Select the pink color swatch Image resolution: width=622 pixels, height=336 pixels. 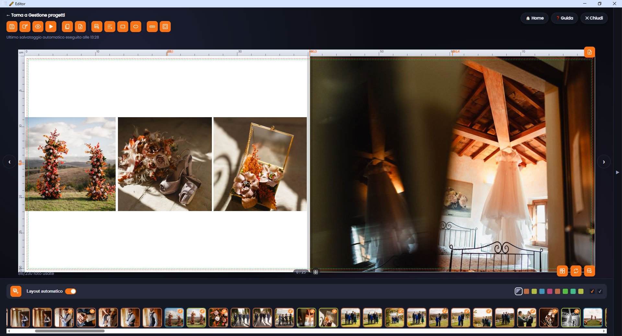550,291
